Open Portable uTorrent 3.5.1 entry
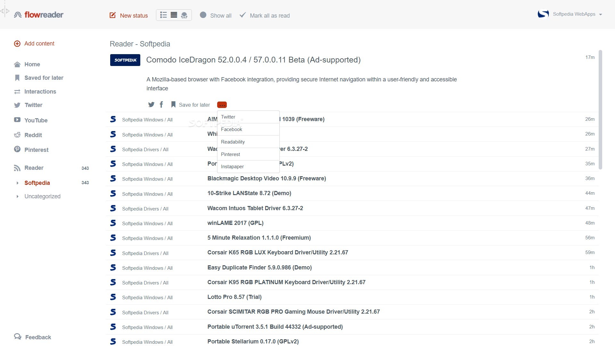Image resolution: width=615 pixels, height=346 pixels. [x=275, y=327]
